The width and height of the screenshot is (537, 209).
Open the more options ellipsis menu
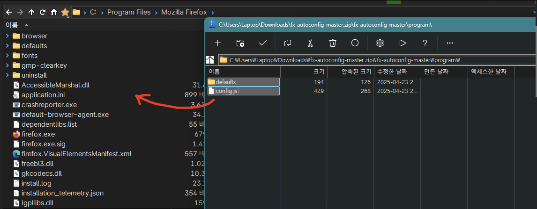point(450,43)
